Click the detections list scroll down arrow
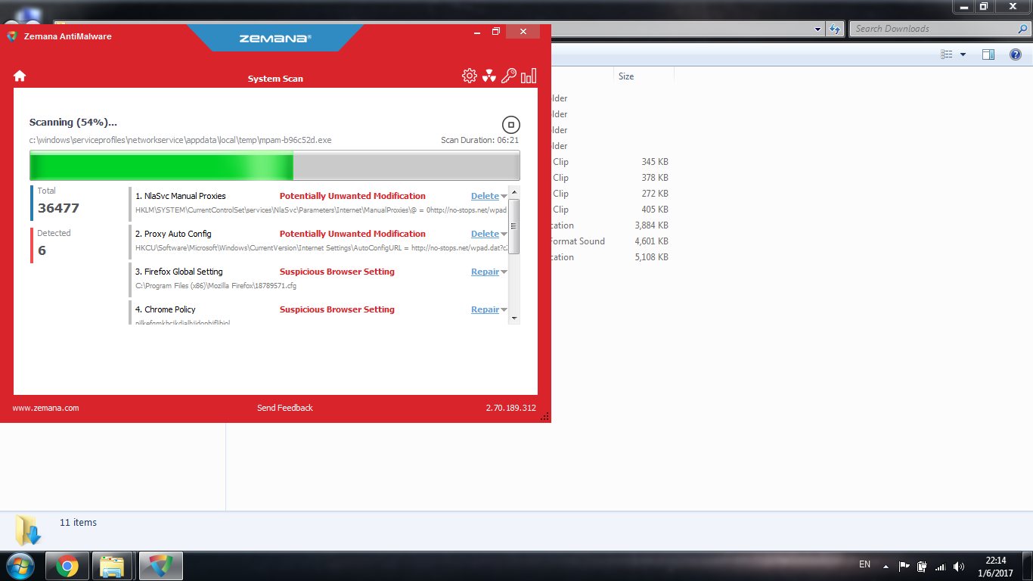 [514, 318]
